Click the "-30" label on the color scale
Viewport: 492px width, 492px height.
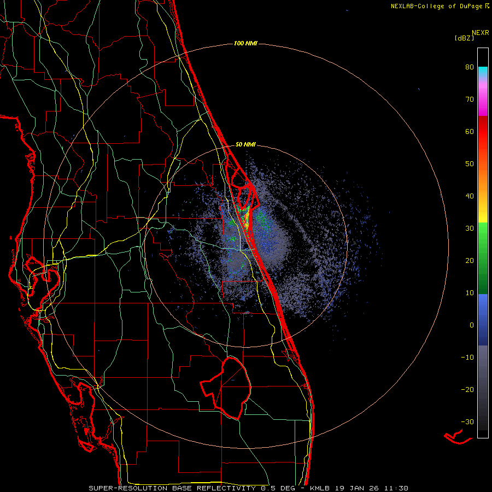coord(467,421)
